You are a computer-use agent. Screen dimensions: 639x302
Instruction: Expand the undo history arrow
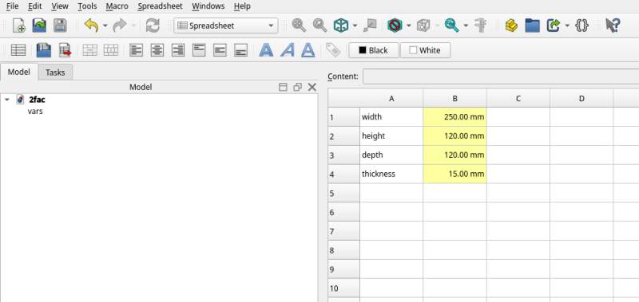click(105, 25)
